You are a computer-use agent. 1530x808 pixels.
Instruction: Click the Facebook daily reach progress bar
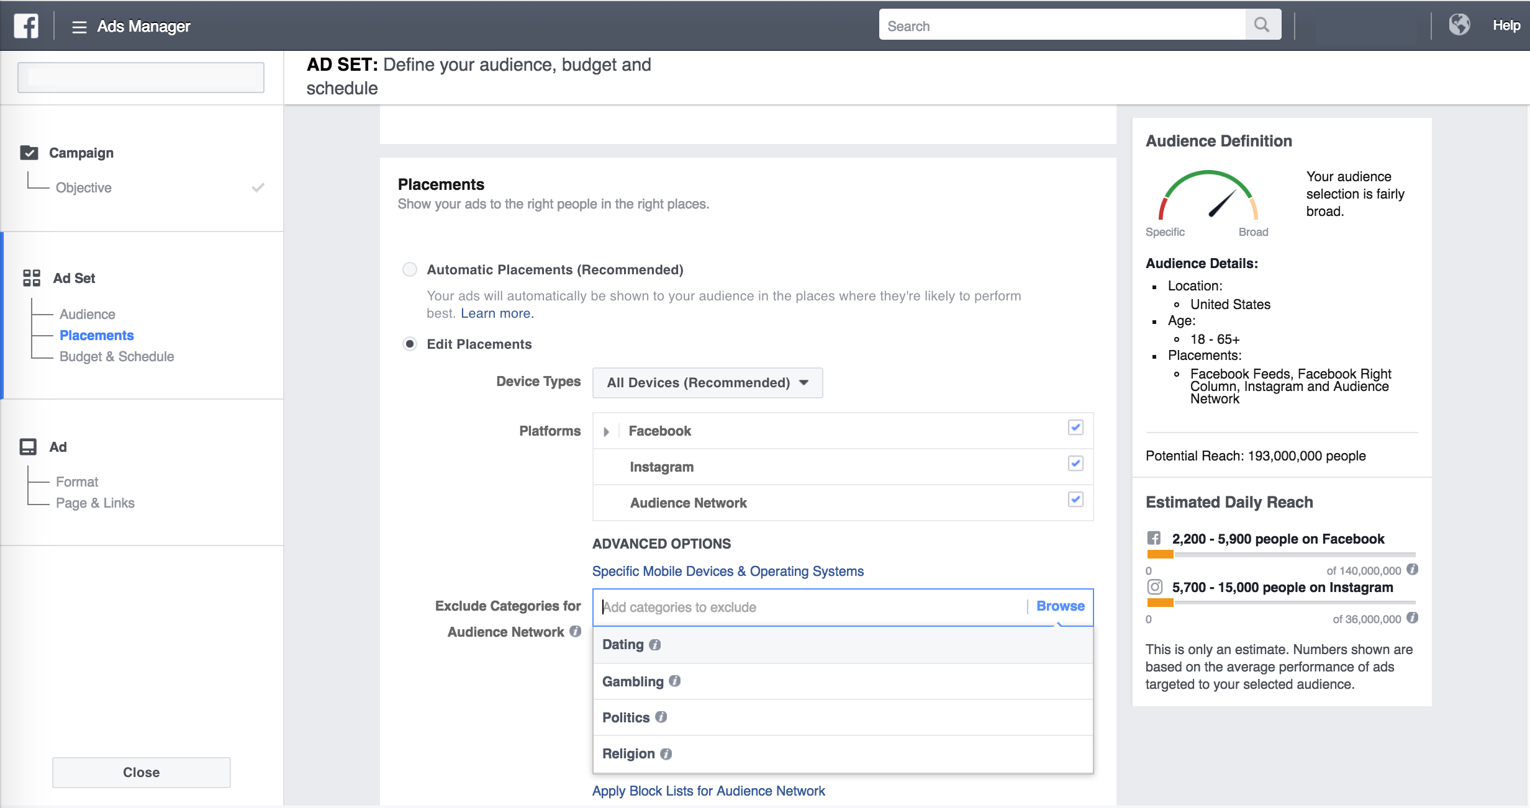tap(1281, 554)
